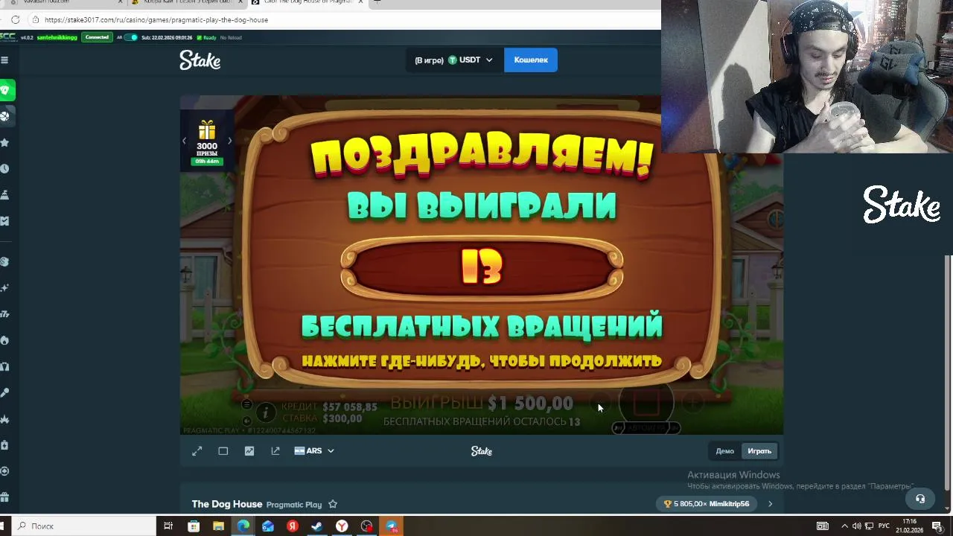Toggle theatre mode rectangle icon

[x=223, y=451]
